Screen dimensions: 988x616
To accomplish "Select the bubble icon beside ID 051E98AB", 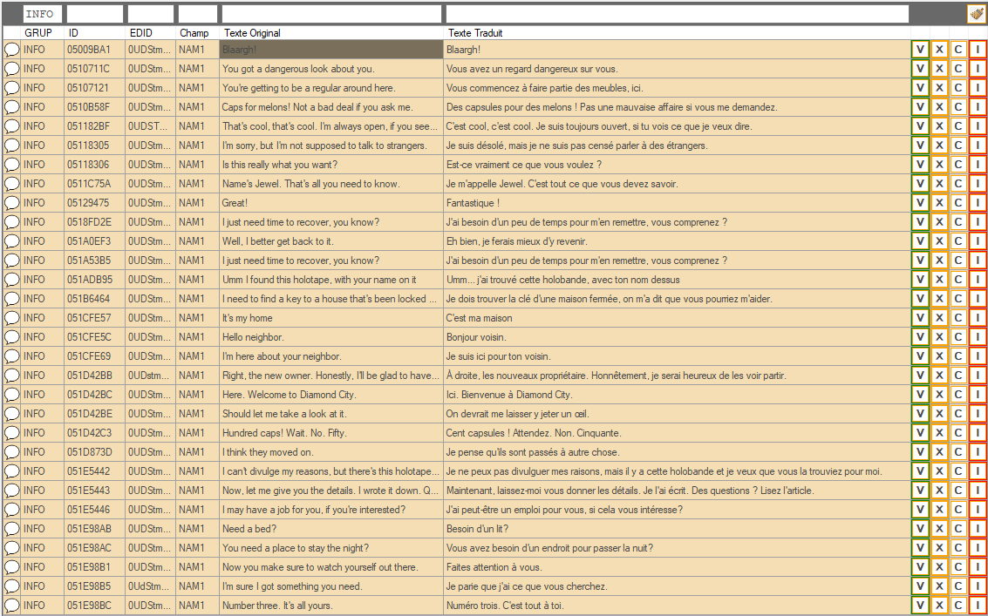I will (x=12, y=529).
